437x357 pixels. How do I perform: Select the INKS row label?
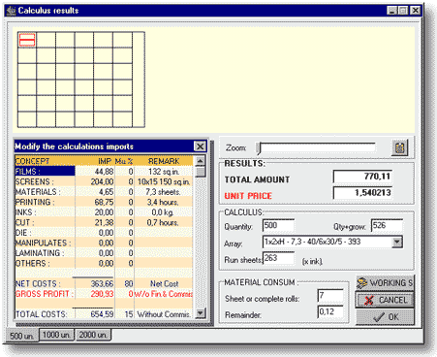[25, 212]
